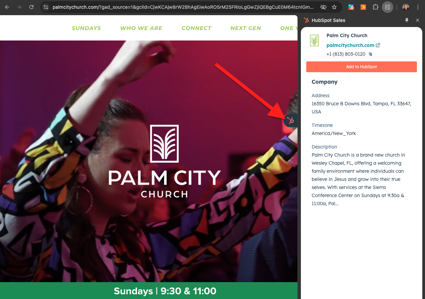Open the CONNECT menu item

click(x=196, y=28)
